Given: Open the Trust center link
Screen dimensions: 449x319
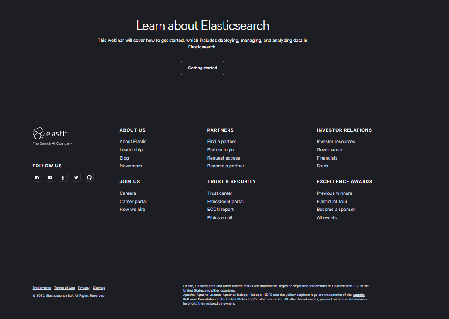Looking at the screenshot, I should click(220, 193).
